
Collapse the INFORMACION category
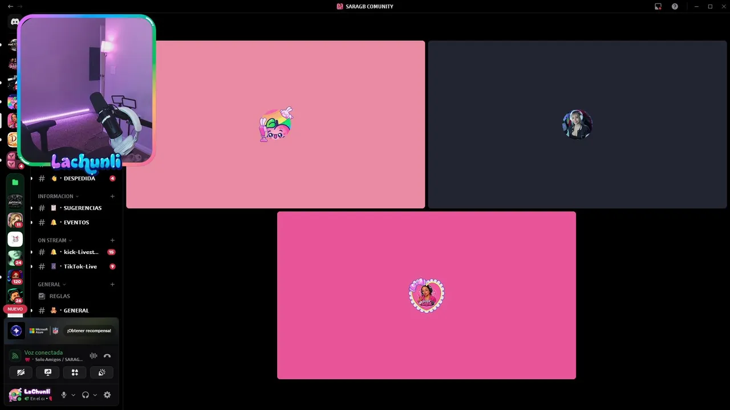click(58, 196)
